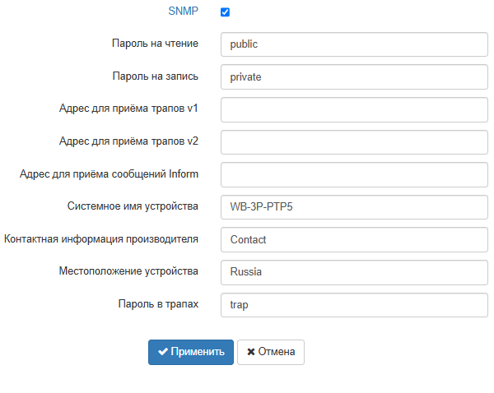Click the blue SNMP label text
Screen dimensions: 494x393
click(184, 12)
